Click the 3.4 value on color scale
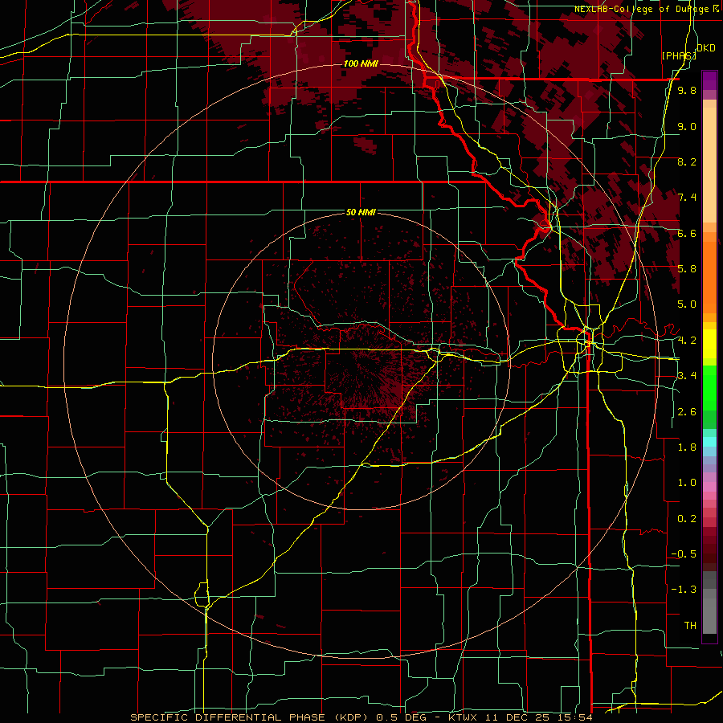This screenshot has height=723, width=723. [687, 375]
